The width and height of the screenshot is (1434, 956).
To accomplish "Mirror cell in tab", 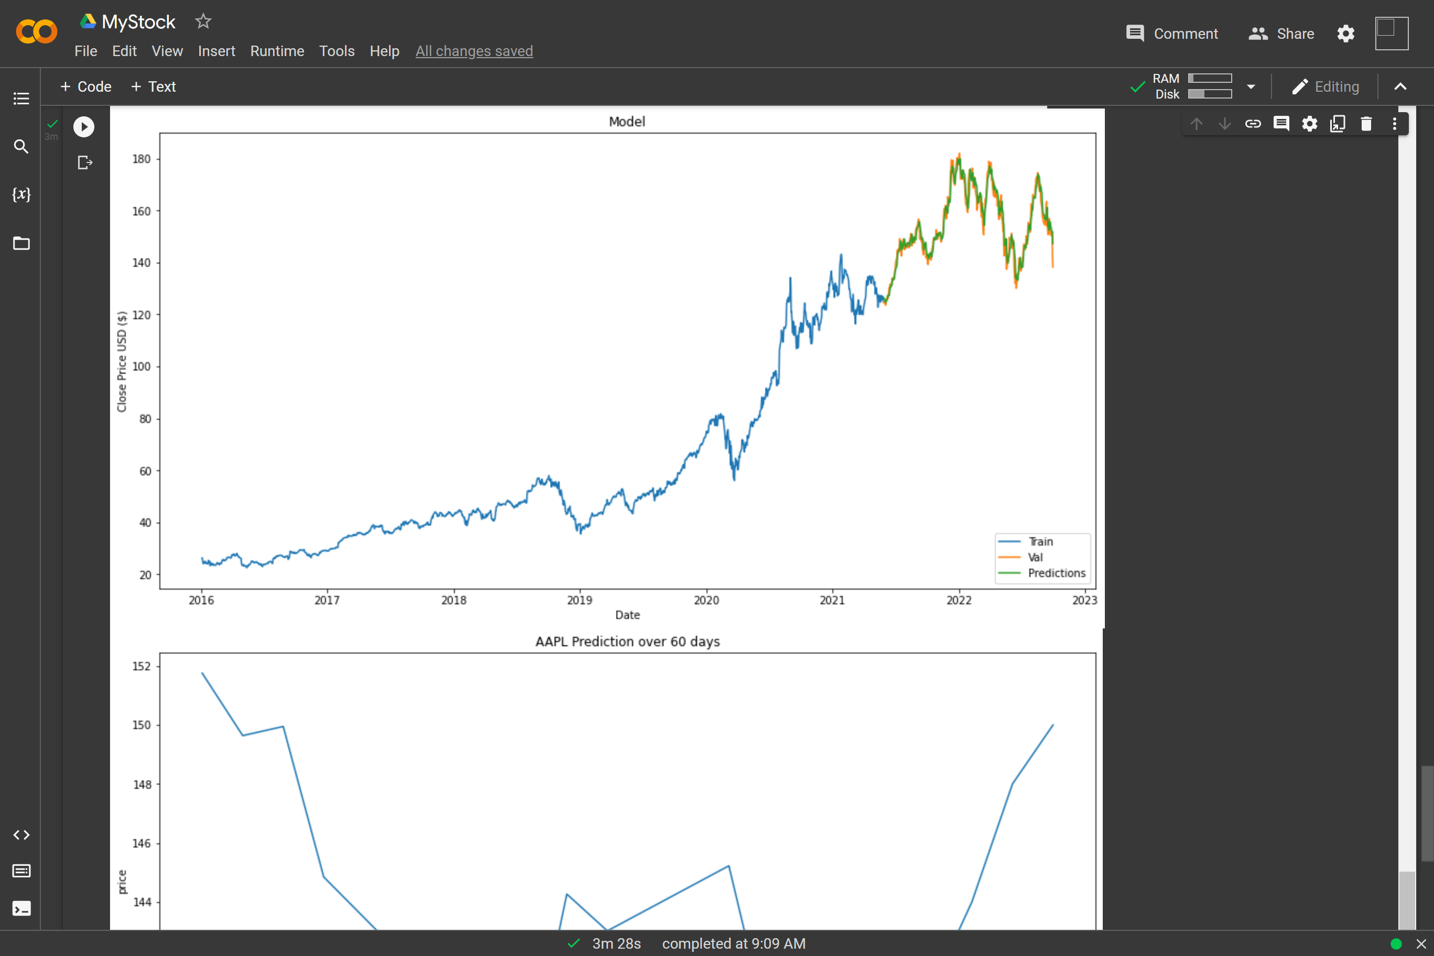I will pyautogui.click(x=1338, y=124).
